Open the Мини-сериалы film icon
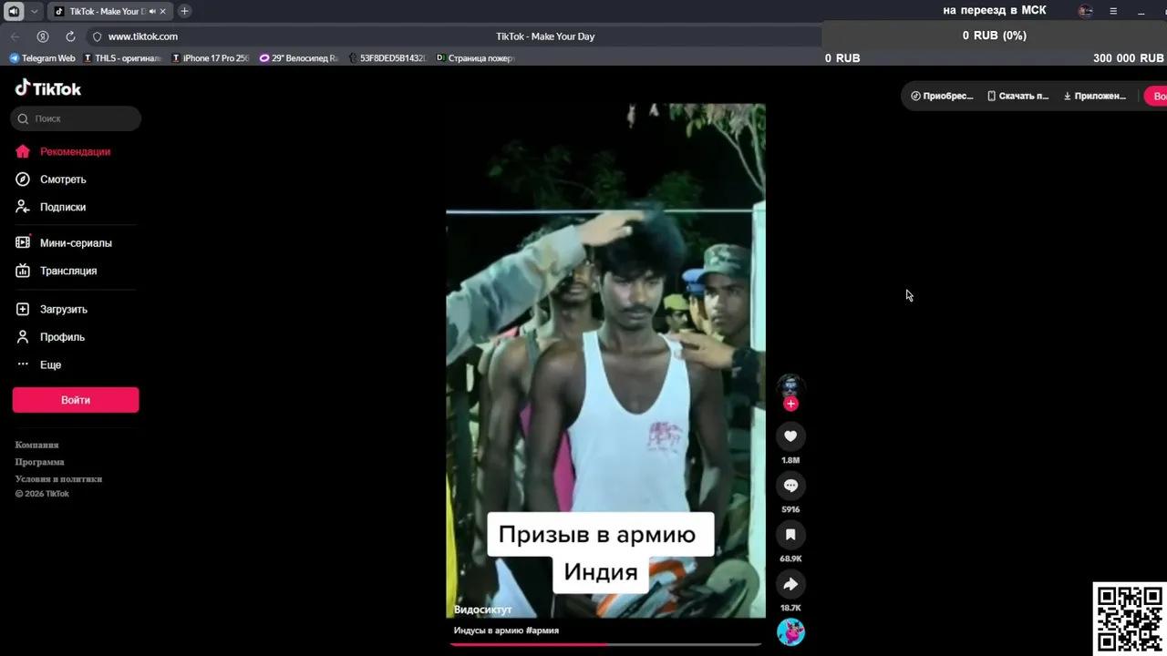Screen dimensions: 1167x656 23,243
